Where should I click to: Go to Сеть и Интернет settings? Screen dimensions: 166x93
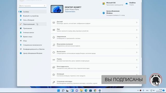(x=33, y=20)
